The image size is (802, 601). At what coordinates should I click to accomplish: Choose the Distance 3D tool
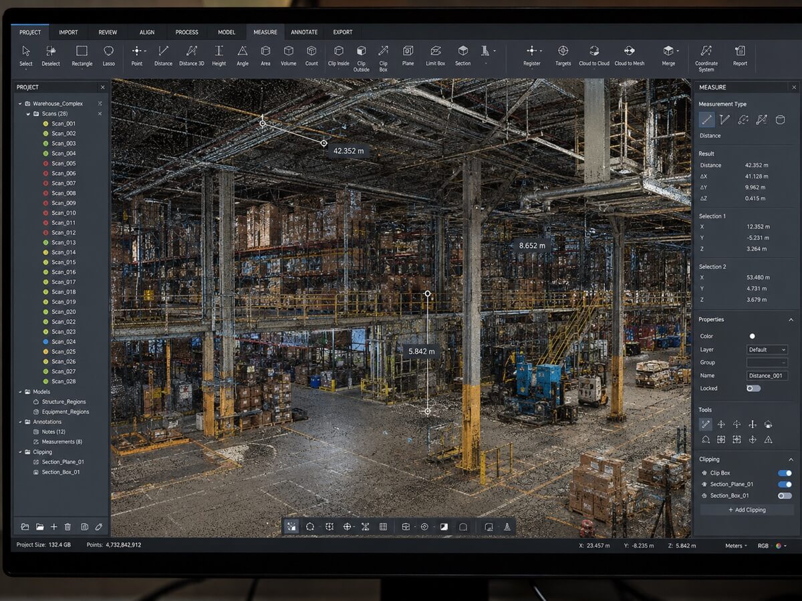point(191,56)
